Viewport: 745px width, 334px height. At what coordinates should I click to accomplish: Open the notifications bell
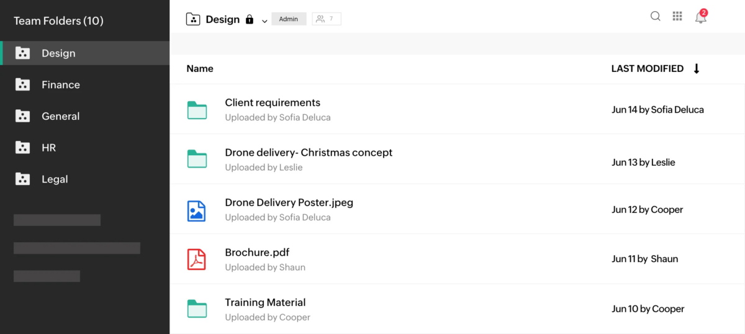[x=700, y=17]
